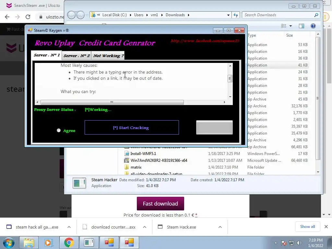Show hidden tray icons arrow
Image resolution: width=332 pixels, height=249 pixels.
point(276,243)
